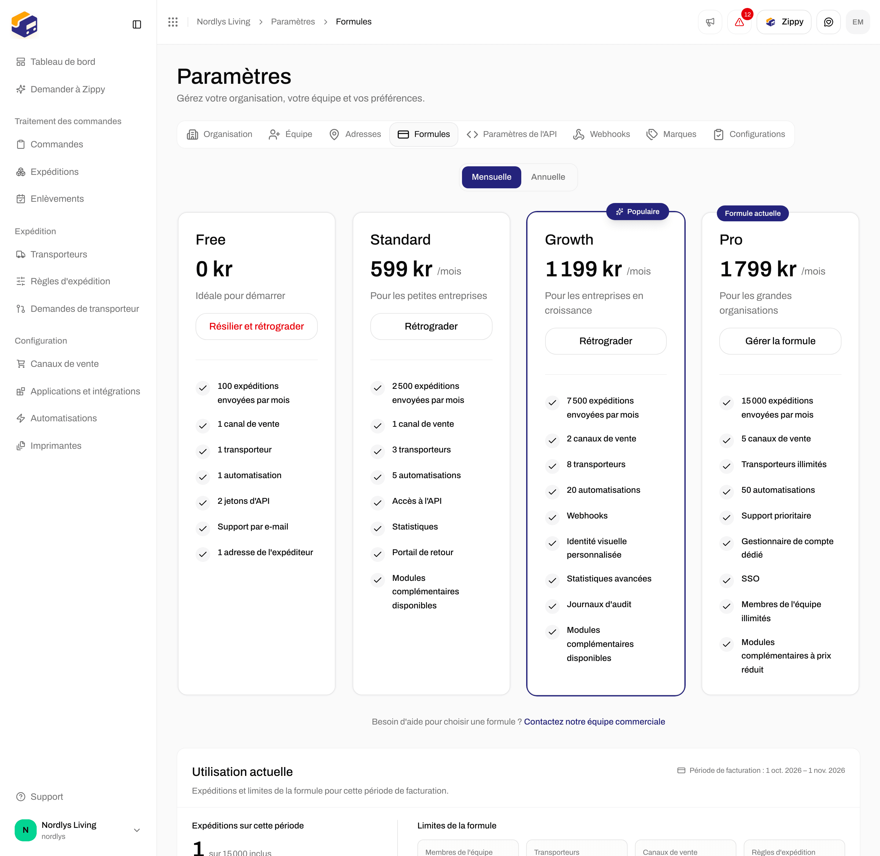880x856 pixels.
Task: Switch to Configurations tab
Action: pos(749,134)
